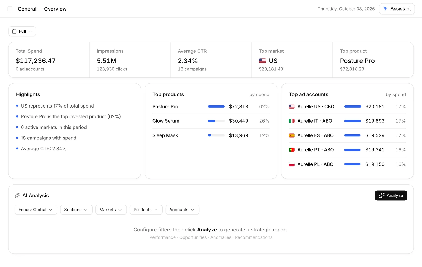
Task: Click highlight '6 active markets in this period'
Action: click(54, 127)
